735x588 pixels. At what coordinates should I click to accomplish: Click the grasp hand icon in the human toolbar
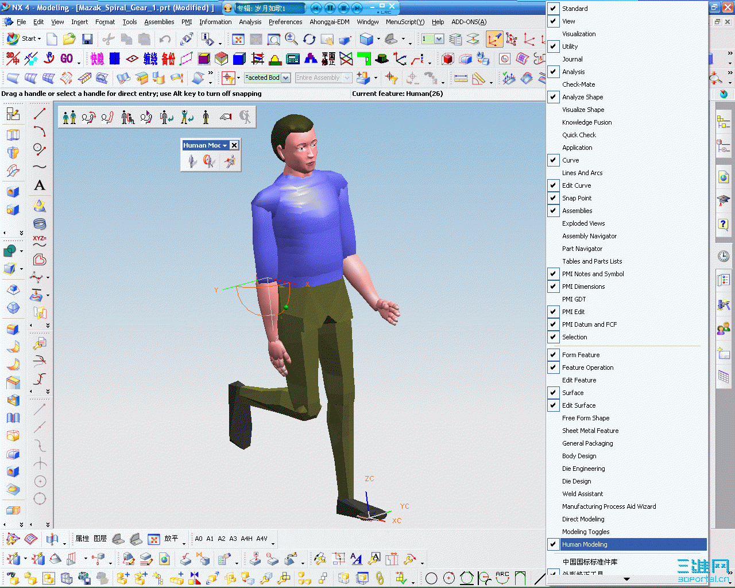(225, 117)
